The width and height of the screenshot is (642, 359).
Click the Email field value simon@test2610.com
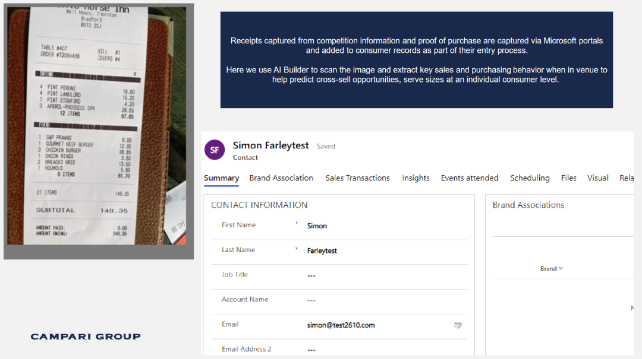(341, 325)
